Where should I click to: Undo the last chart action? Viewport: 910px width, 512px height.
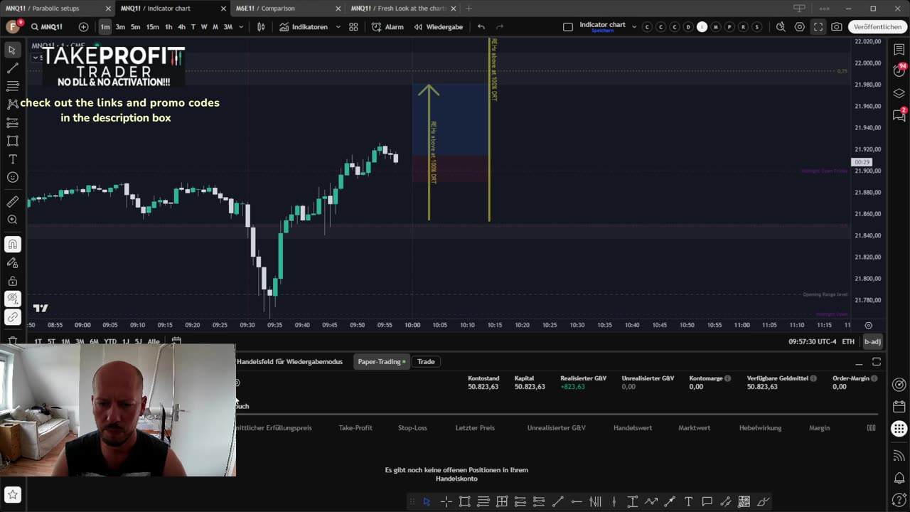point(481,27)
